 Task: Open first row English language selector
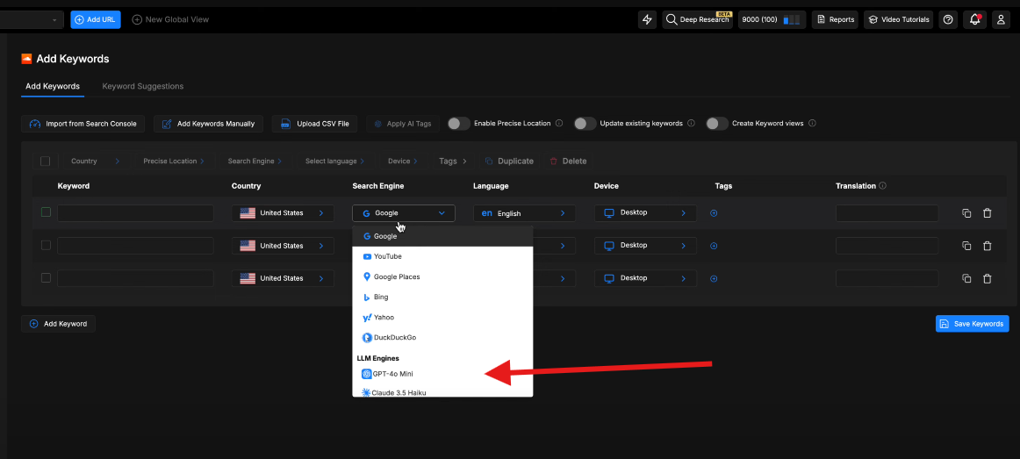524,213
